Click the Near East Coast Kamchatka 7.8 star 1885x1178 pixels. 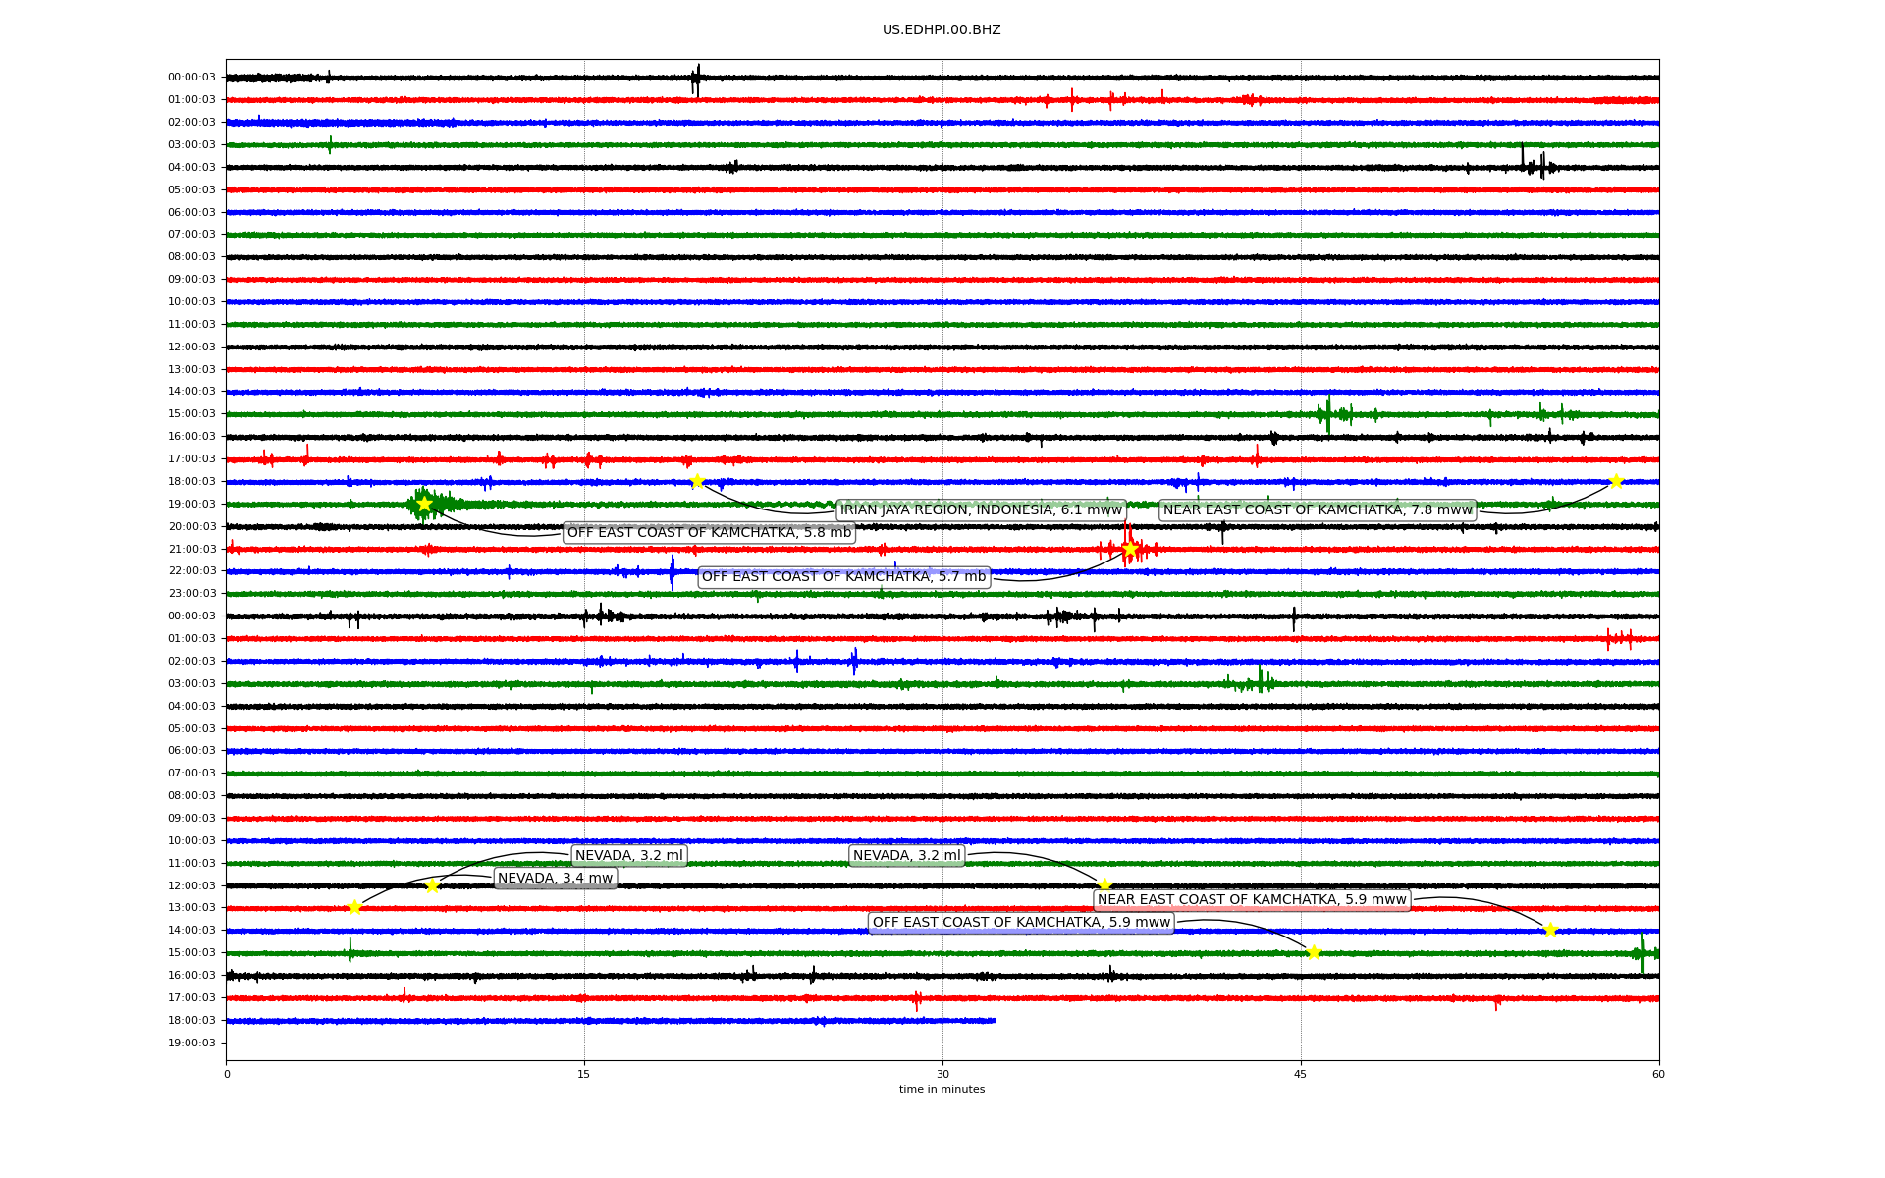click(x=1616, y=481)
